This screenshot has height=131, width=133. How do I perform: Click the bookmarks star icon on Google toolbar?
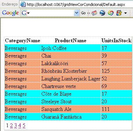click(119, 13)
